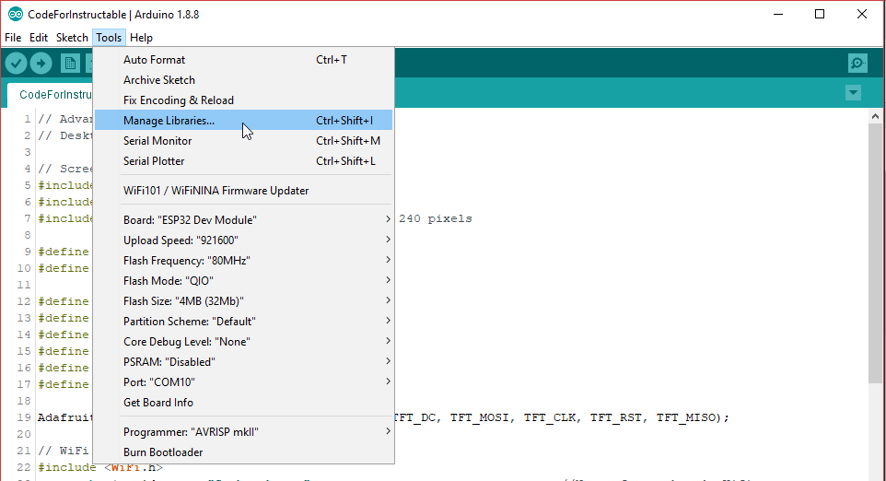The height and width of the screenshot is (481, 886).
Task: Click "TFT_MISO);" in the code
Action: 693,417
